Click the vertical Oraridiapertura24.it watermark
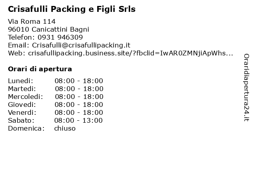 (x=246, y=87)
